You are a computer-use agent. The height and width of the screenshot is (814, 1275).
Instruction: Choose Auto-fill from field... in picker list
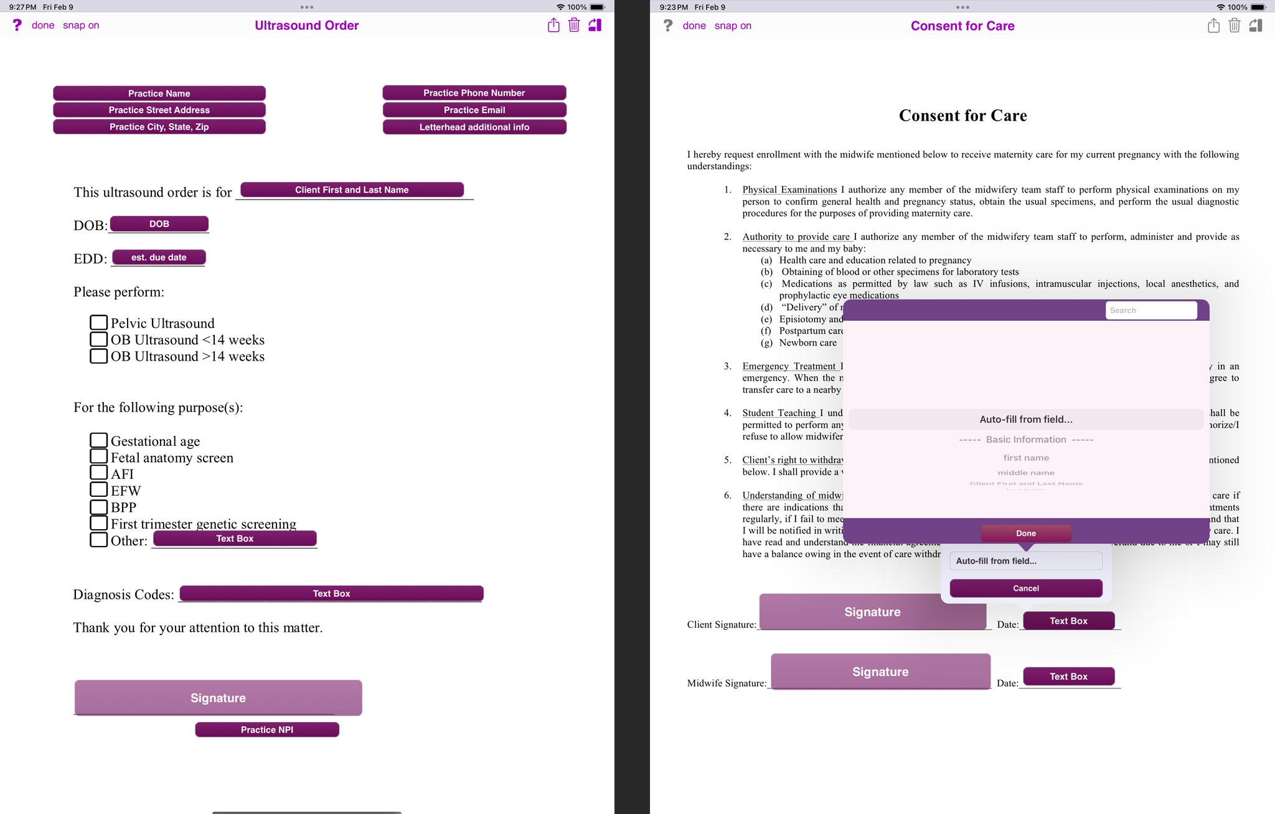point(1026,419)
